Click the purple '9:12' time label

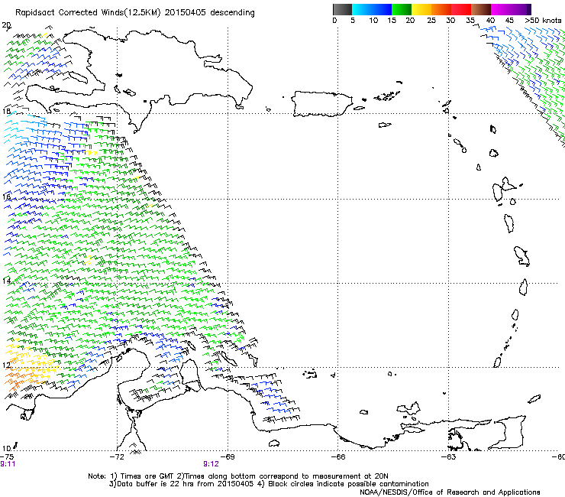click(x=211, y=464)
